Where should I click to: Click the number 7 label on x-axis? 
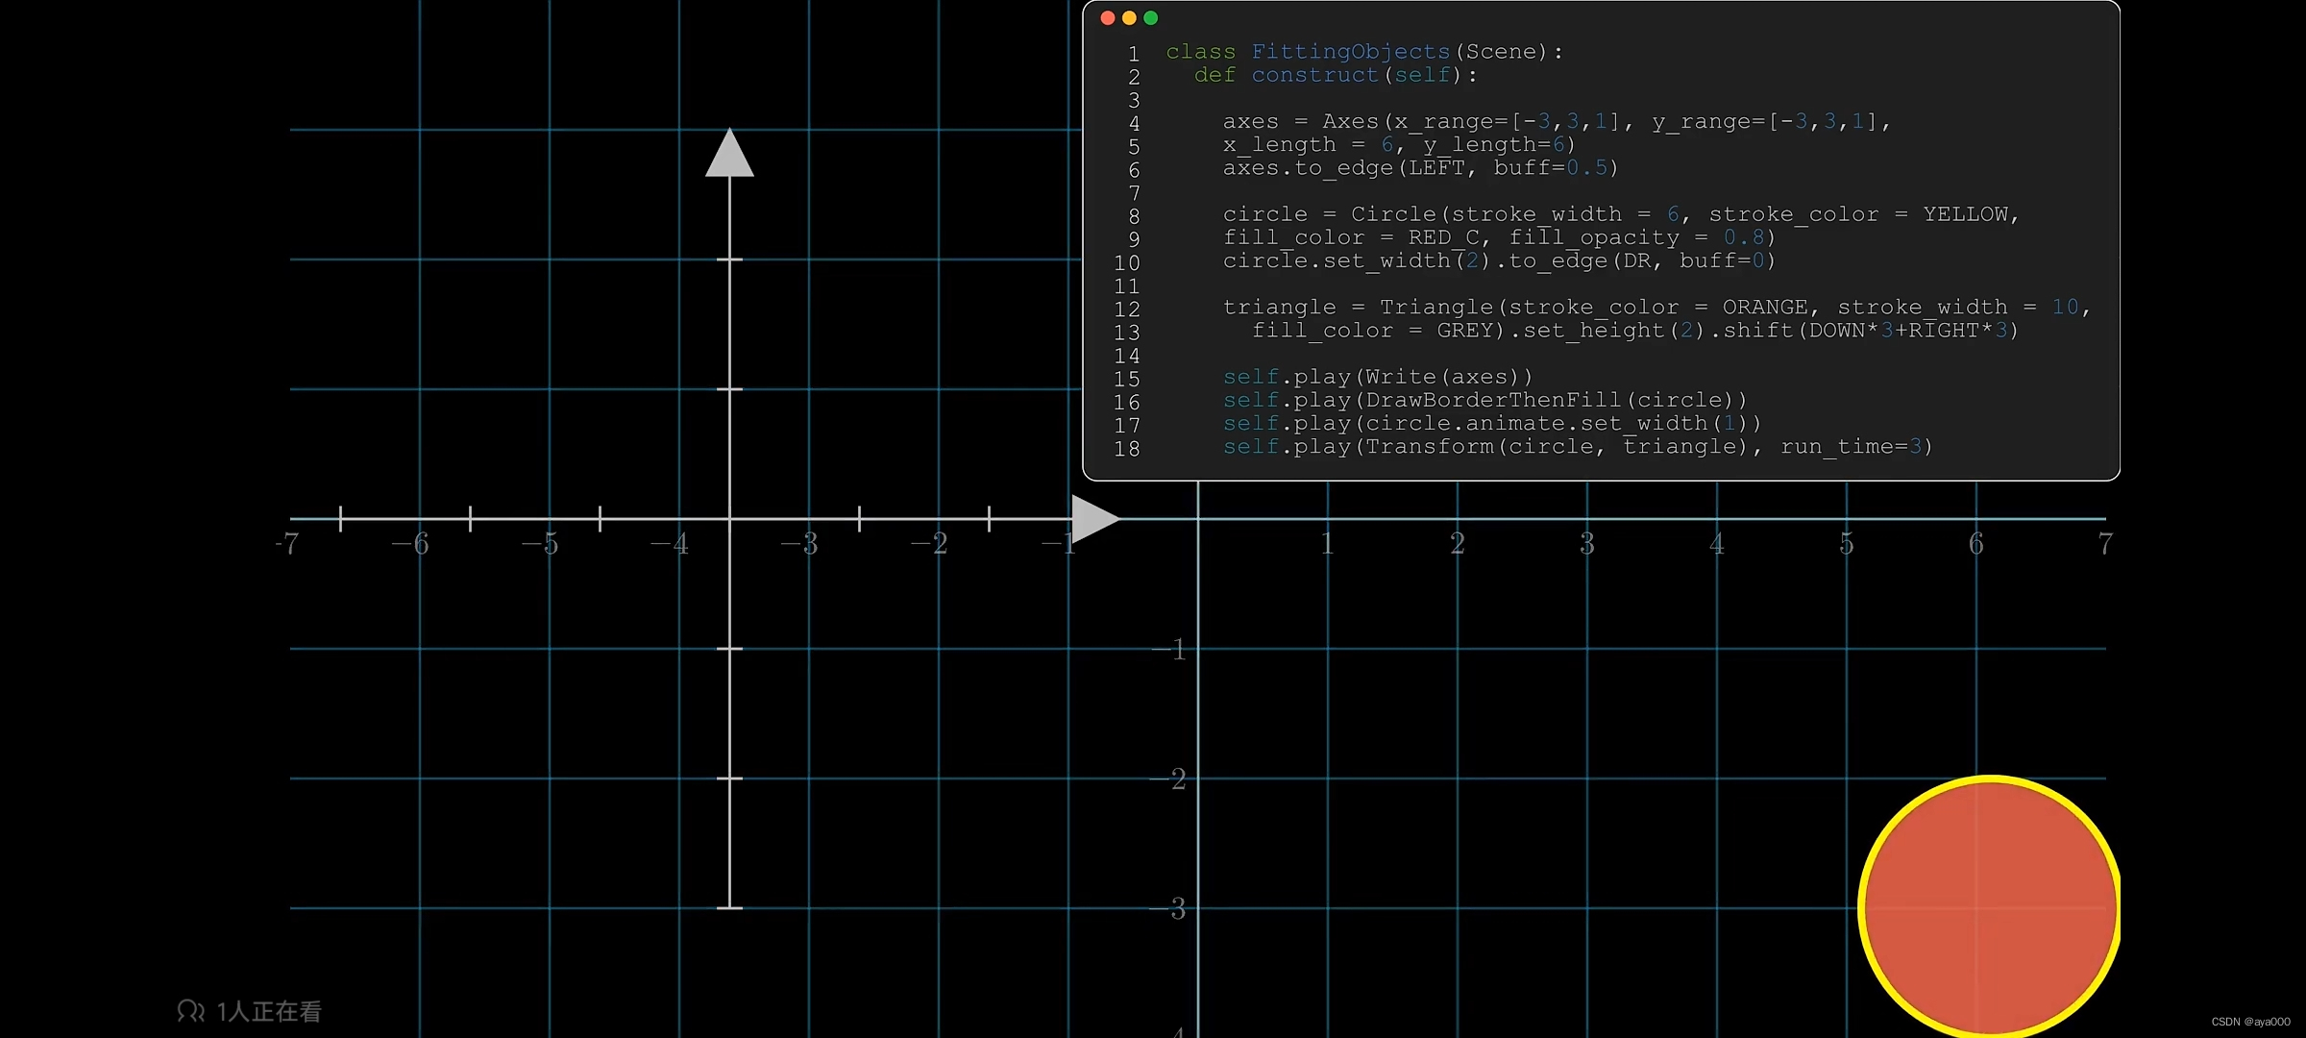pyautogui.click(x=2104, y=544)
